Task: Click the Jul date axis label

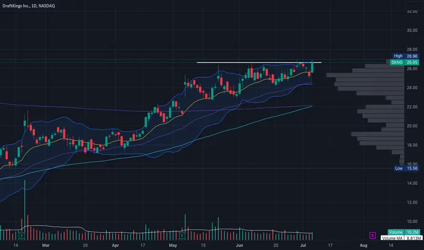Action: [x=303, y=245]
